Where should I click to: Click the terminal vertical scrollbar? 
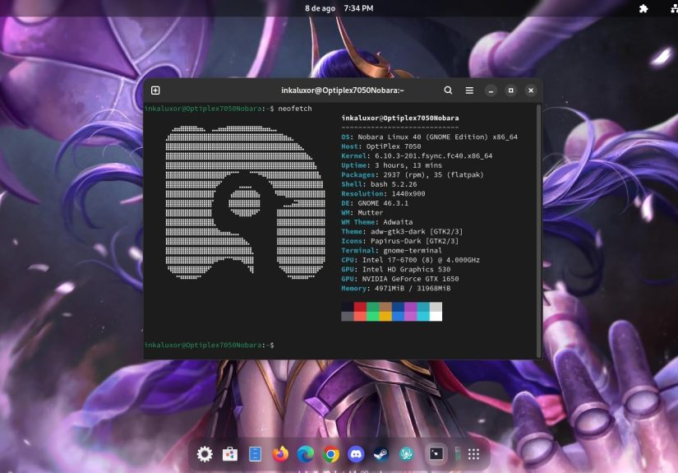539,230
